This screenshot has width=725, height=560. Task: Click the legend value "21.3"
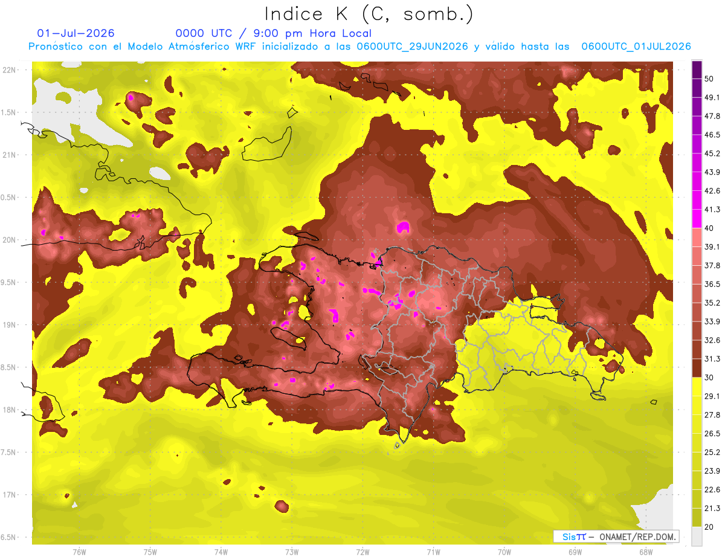click(x=712, y=508)
